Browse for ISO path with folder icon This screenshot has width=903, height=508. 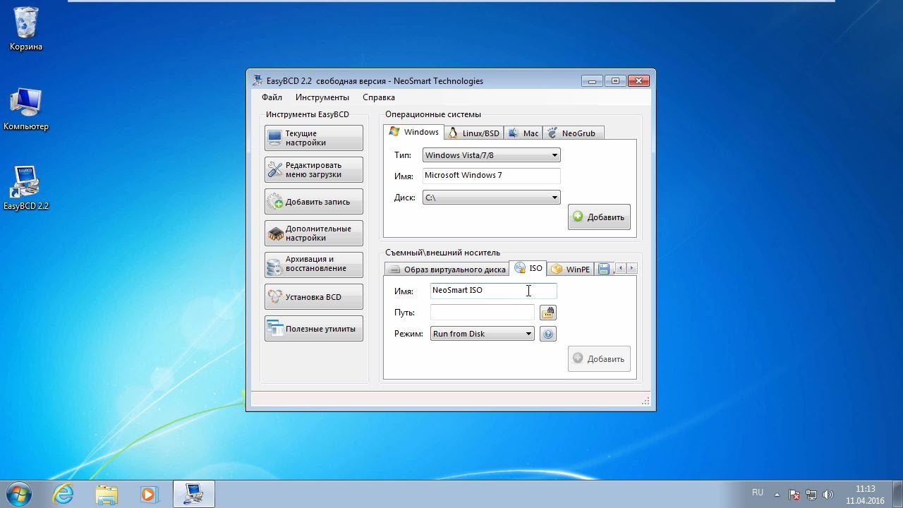click(548, 313)
